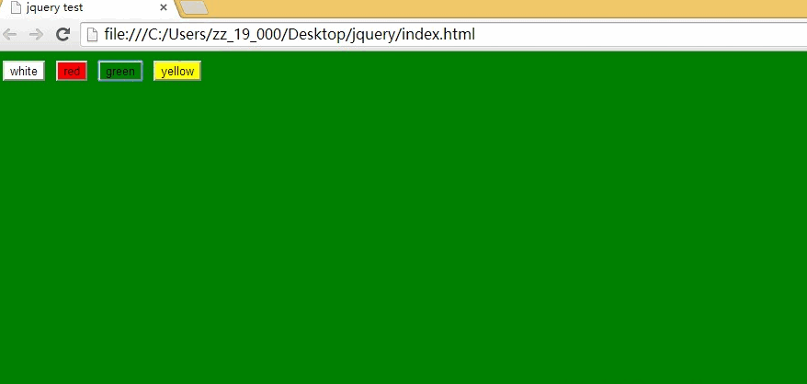Click the page icon inside the address bar
Image resolution: width=807 pixels, height=384 pixels.
click(x=92, y=35)
